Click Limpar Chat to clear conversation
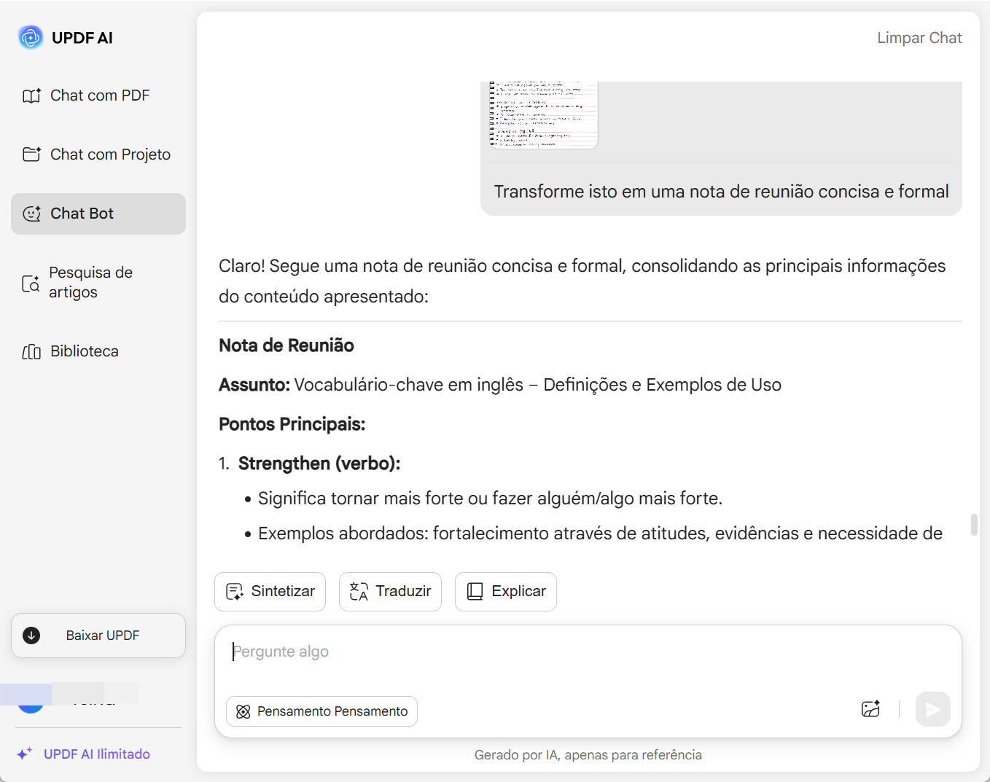Screen dimensions: 990x782 919,38
